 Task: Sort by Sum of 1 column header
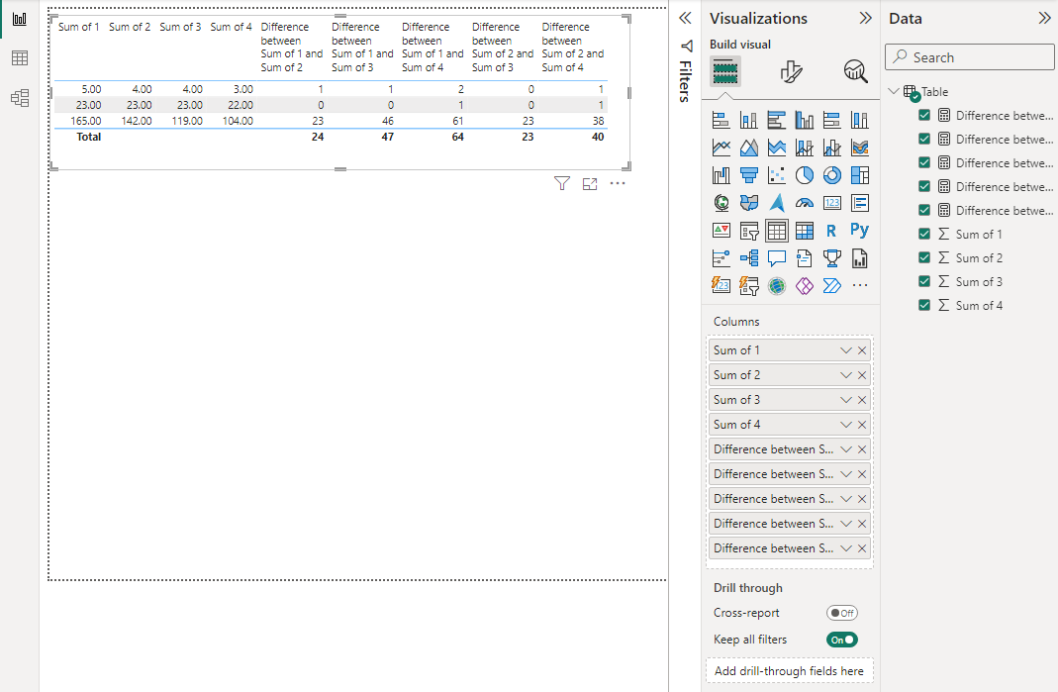pos(78,27)
